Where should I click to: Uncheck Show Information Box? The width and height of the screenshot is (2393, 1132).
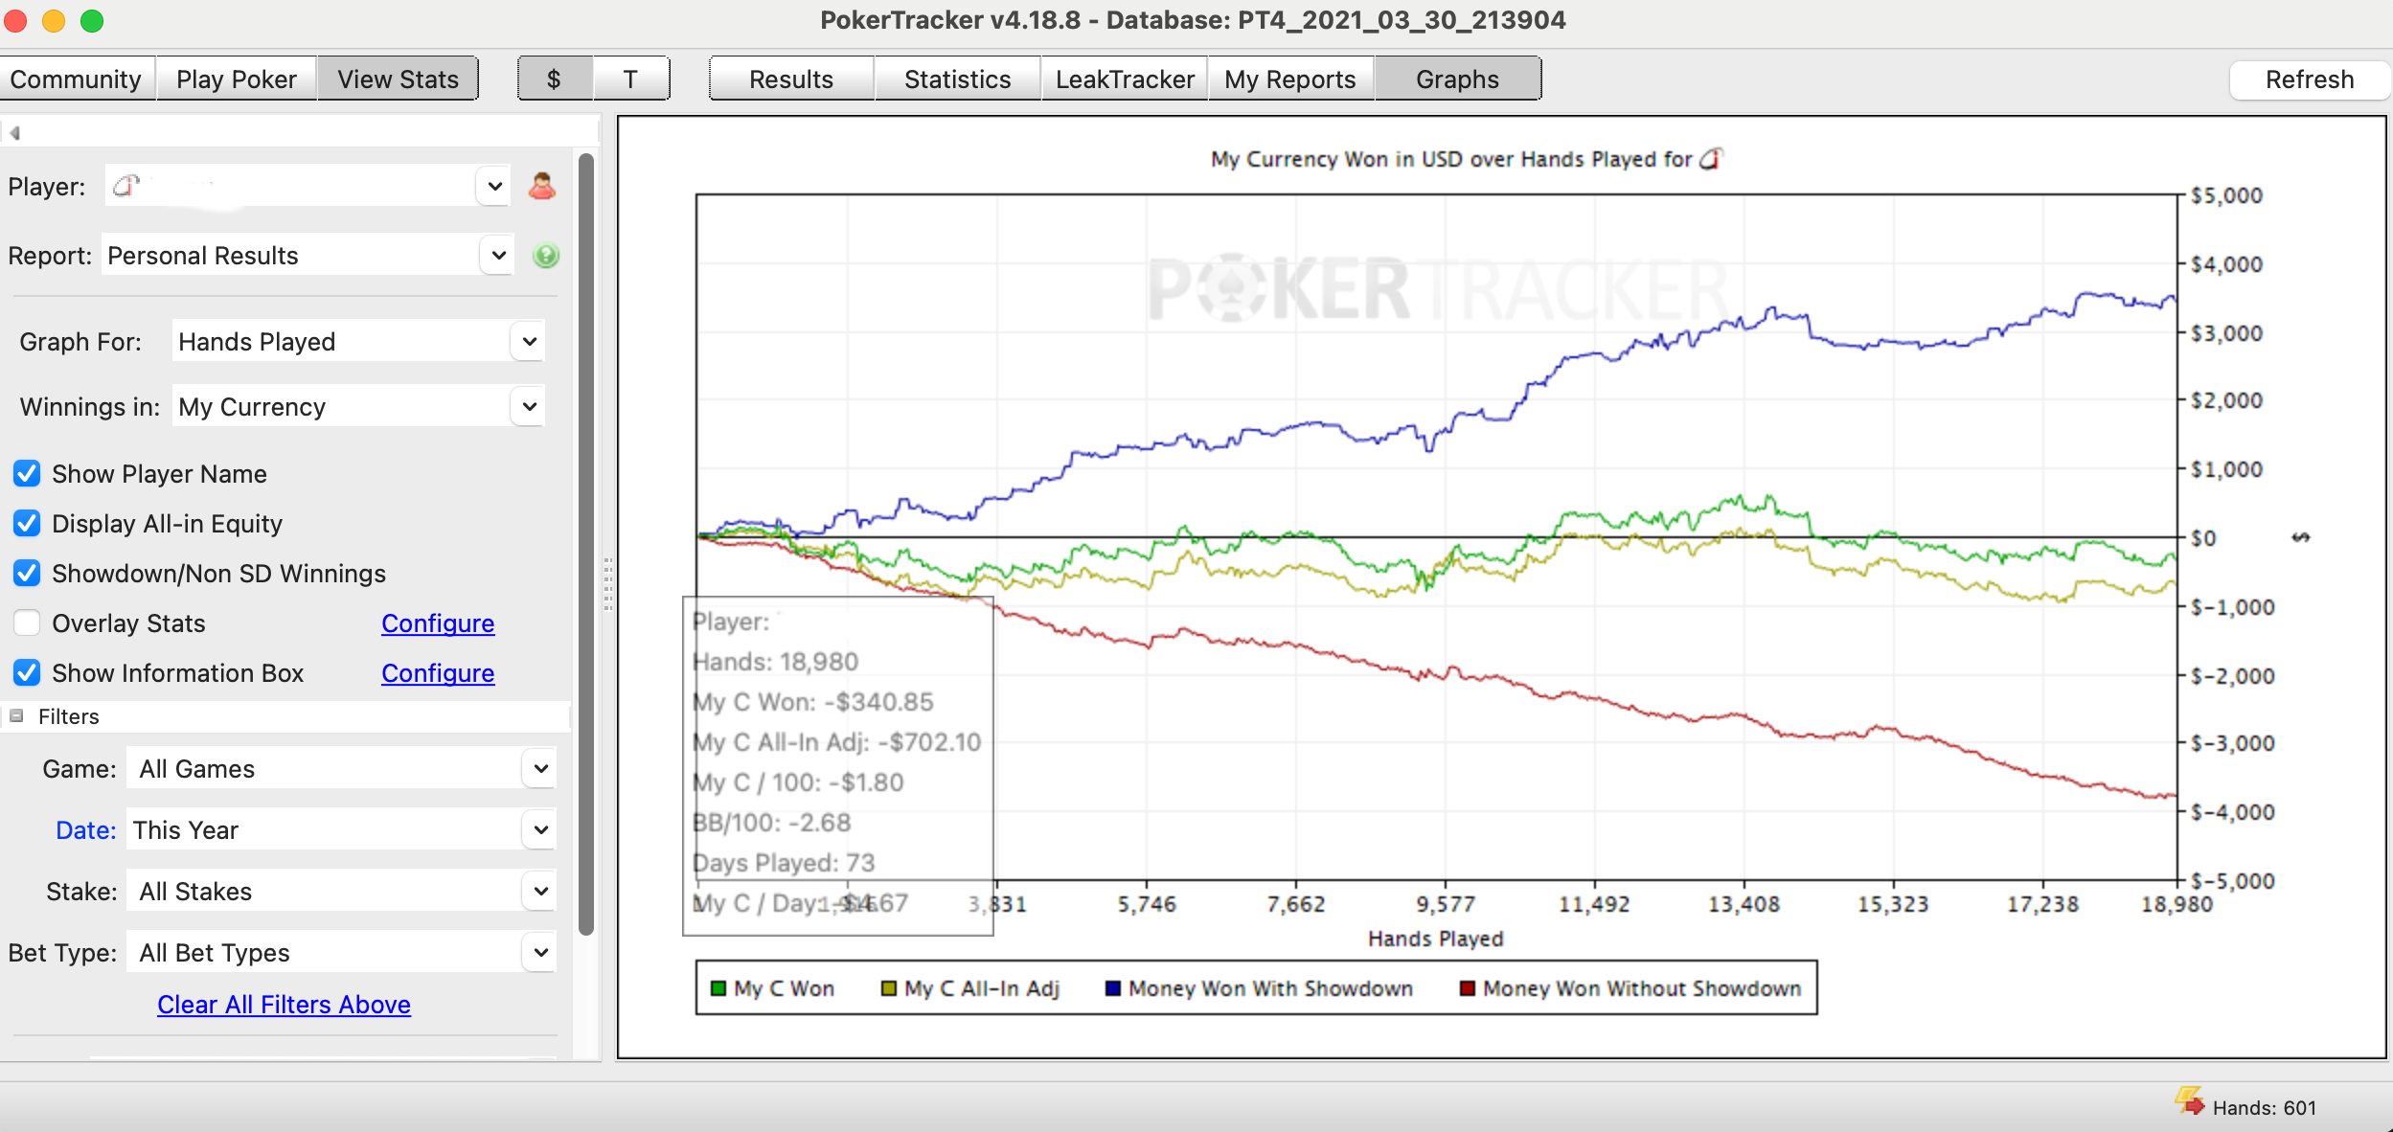click(27, 673)
